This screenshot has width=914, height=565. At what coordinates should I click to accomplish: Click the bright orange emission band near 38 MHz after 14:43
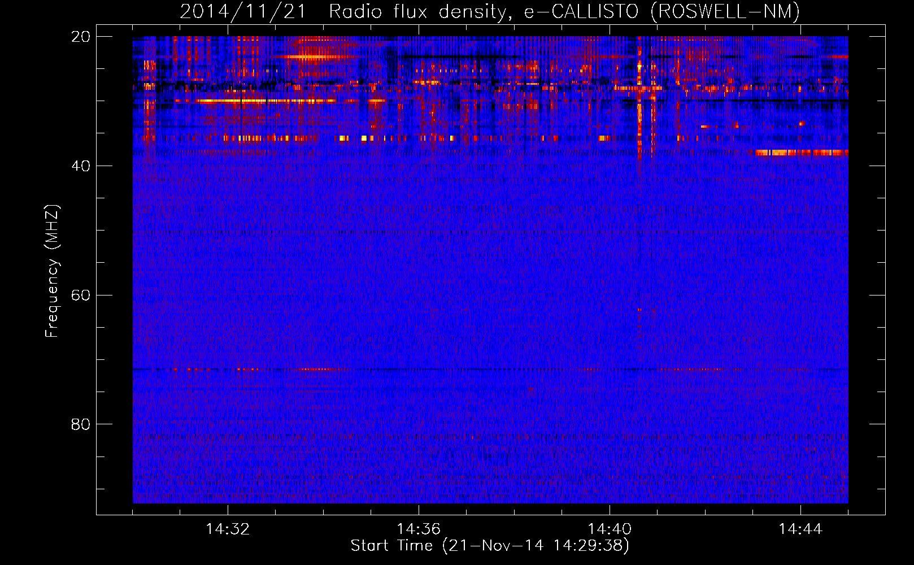pos(802,153)
